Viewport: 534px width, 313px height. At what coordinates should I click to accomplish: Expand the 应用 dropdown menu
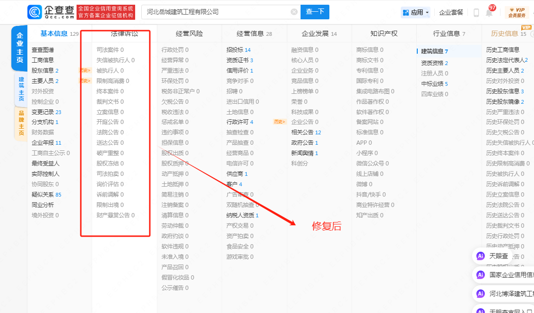coord(416,12)
